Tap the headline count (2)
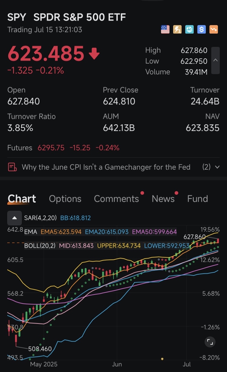Screen dimensions: 227x372 pyautogui.click(x=206, y=167)
